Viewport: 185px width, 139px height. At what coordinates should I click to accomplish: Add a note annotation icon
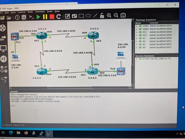pos(67,16)
